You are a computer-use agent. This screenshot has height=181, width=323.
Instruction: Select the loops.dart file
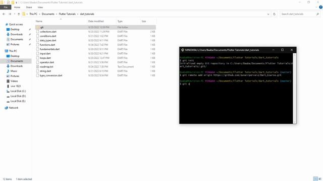coord(45,58)
